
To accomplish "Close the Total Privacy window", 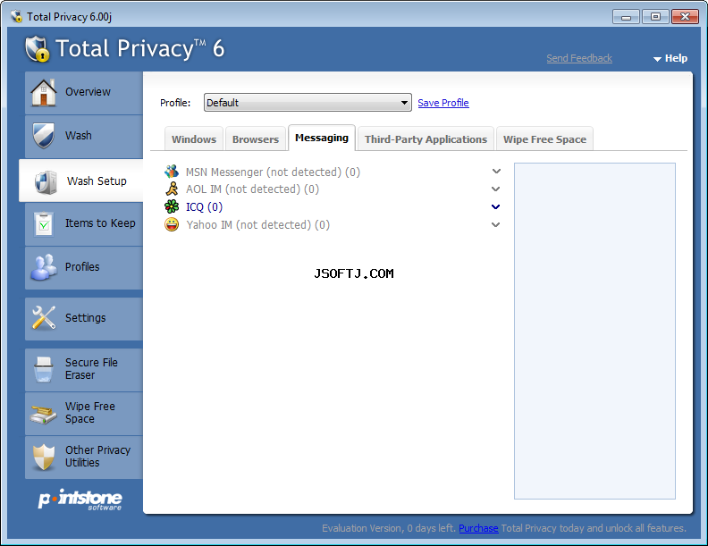I will [x=685, y=17].
